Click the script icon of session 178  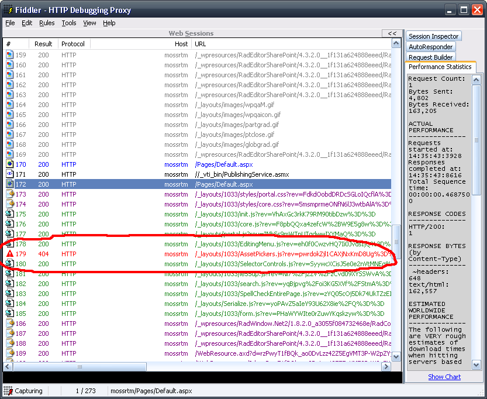coord(10,244)
